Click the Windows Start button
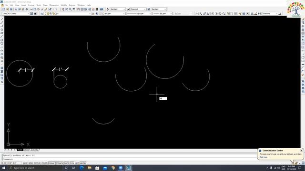 click(4, 168)
